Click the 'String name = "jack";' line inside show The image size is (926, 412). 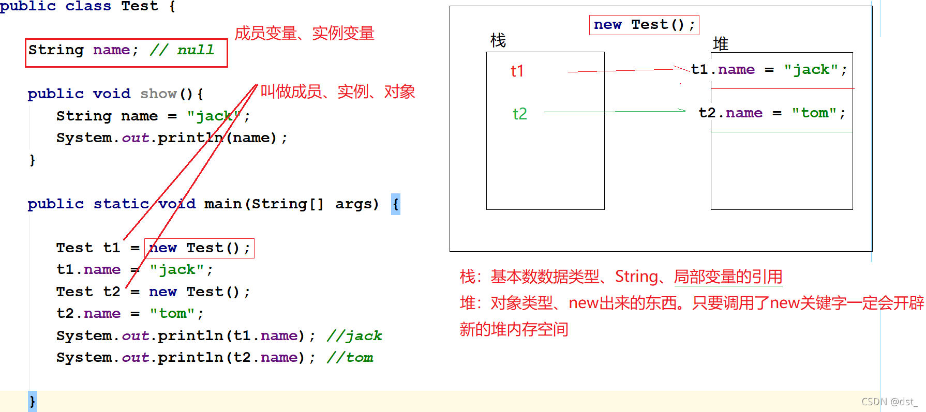click(x=153, y=116)
